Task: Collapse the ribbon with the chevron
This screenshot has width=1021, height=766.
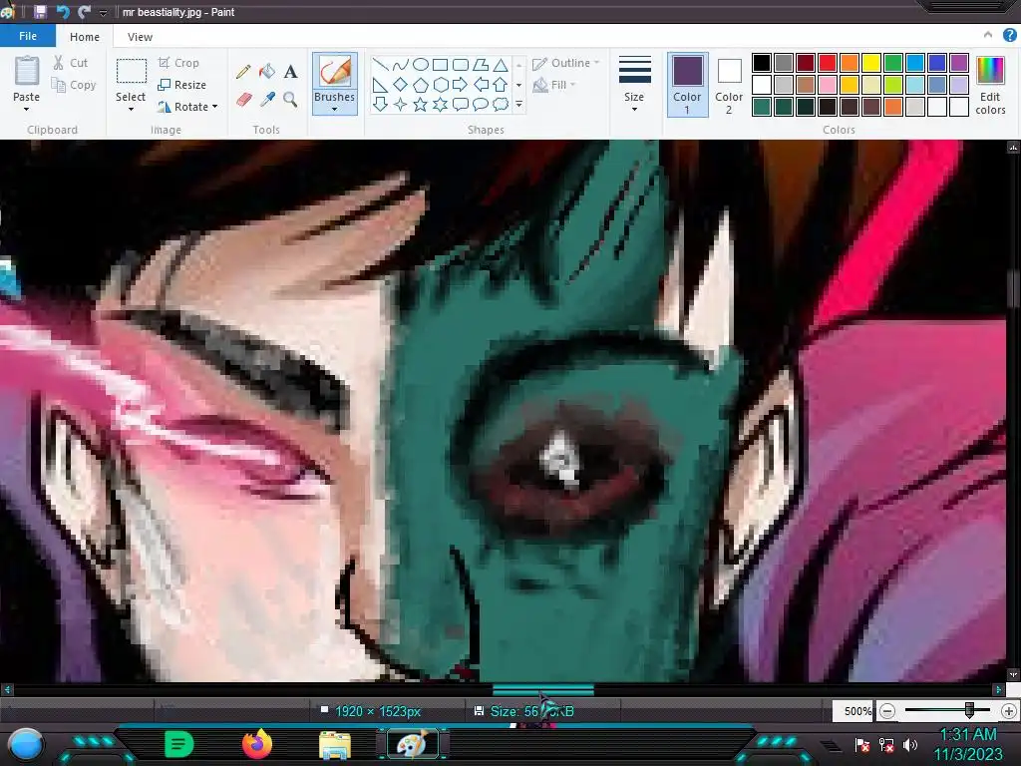Action: 988,35
